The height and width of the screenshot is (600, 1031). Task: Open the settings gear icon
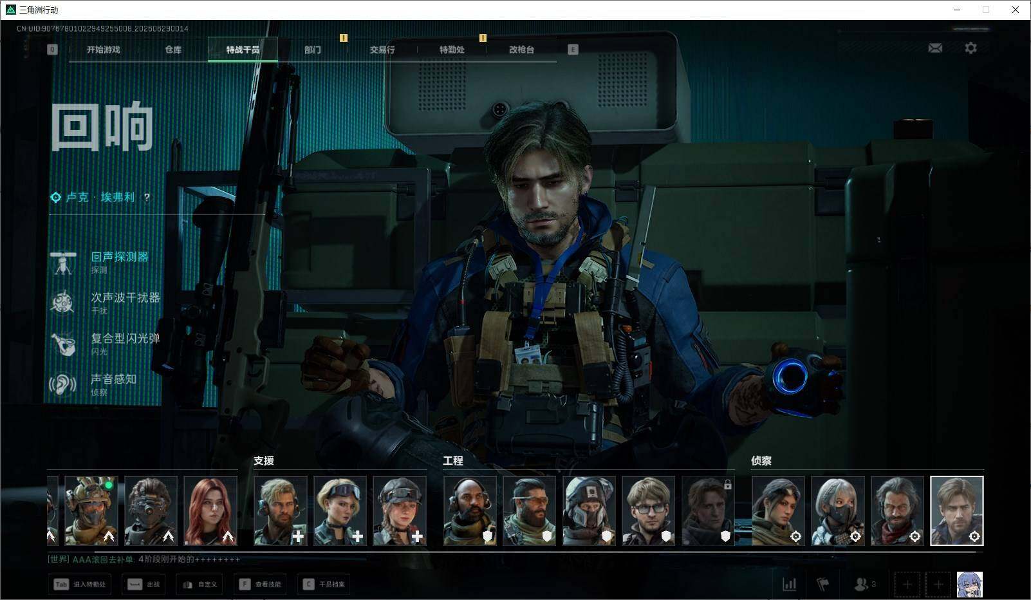(x=971, y=48)
